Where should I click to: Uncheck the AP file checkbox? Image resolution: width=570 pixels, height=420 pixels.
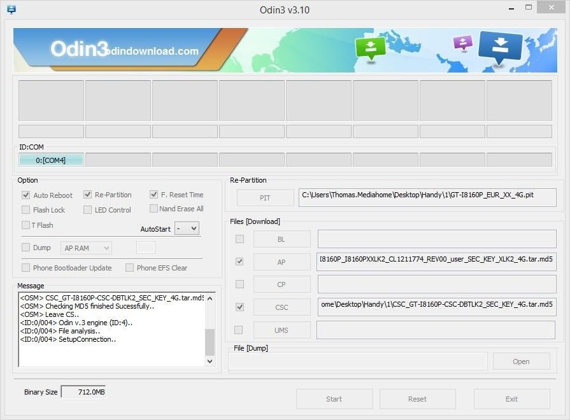[239, 262]
